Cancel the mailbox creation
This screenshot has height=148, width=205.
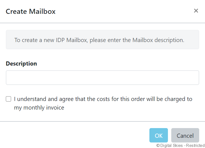click(x=185, y=136)
